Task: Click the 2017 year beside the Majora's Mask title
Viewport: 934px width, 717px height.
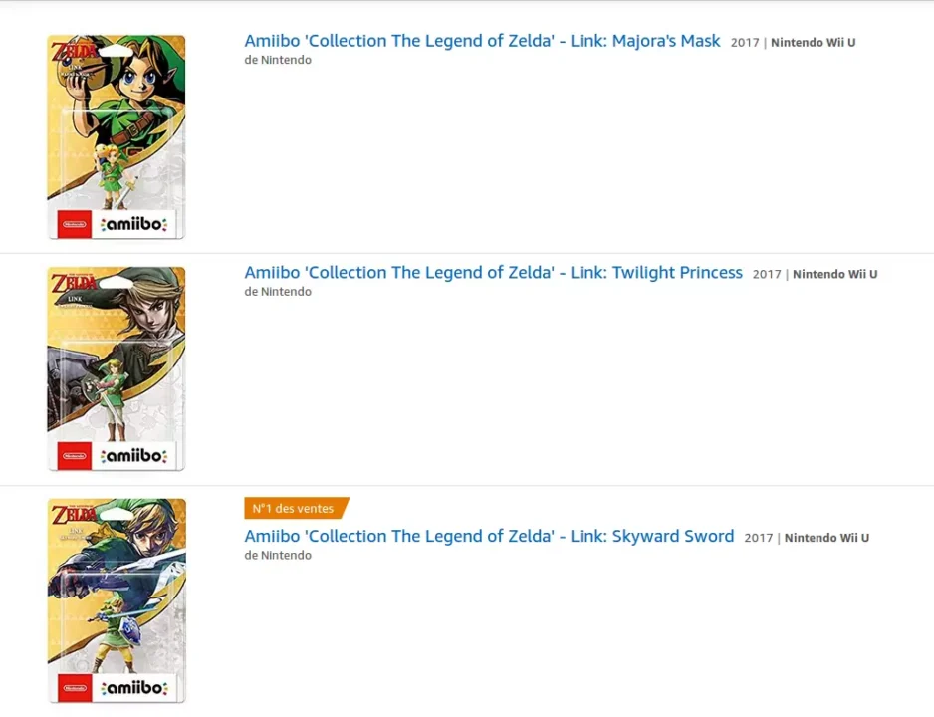Action: (x=745, y=43)
